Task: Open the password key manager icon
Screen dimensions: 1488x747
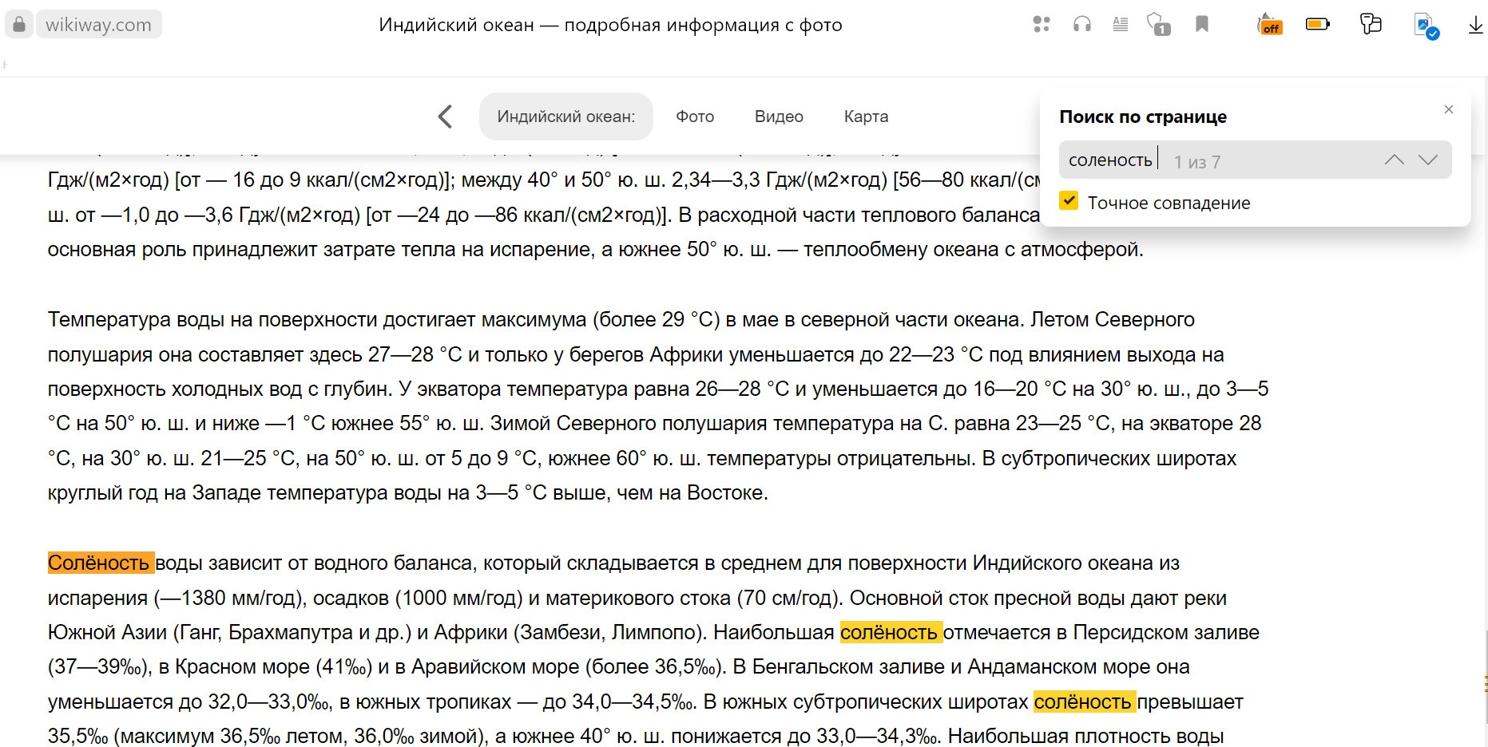Action: point(1371,25)
